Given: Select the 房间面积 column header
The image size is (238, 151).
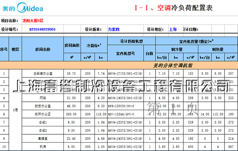Looking at the screenshot, I should pyautogui.click(x=72, y=45).
